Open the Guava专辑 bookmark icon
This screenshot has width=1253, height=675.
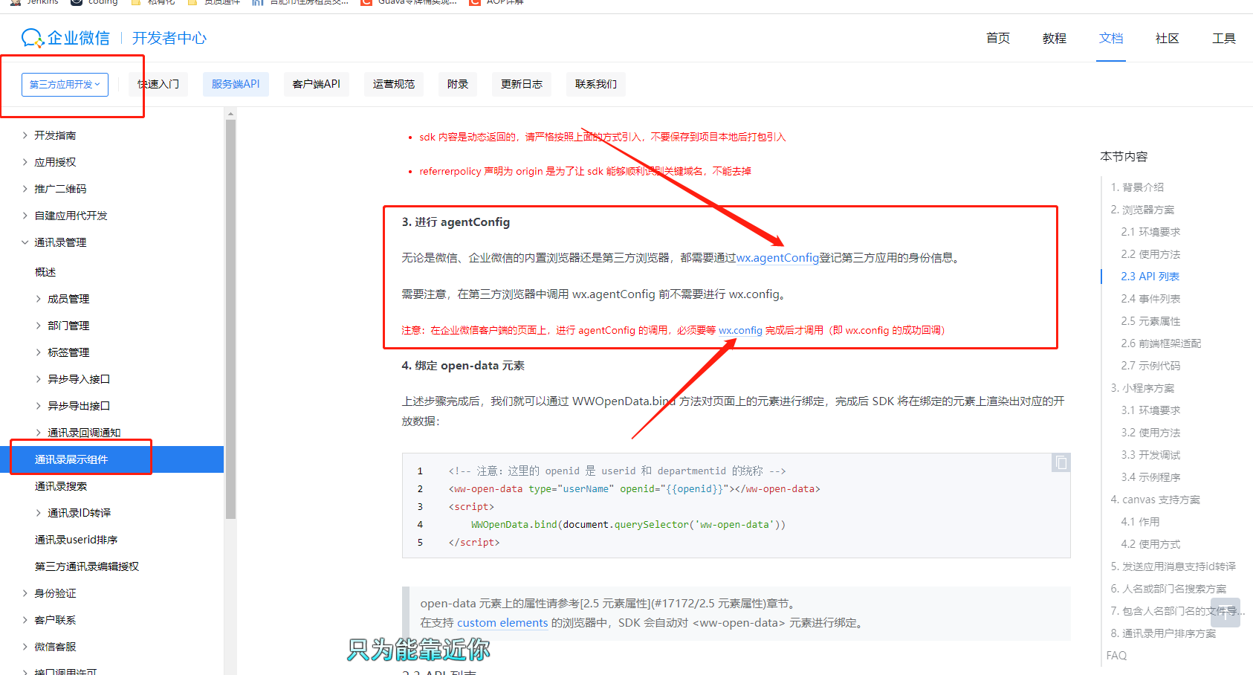click(x=366, y=3)
